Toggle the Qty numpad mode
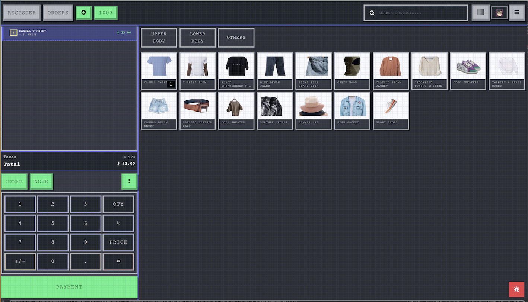This screenshot has height=302, width=528. [118, 204]
